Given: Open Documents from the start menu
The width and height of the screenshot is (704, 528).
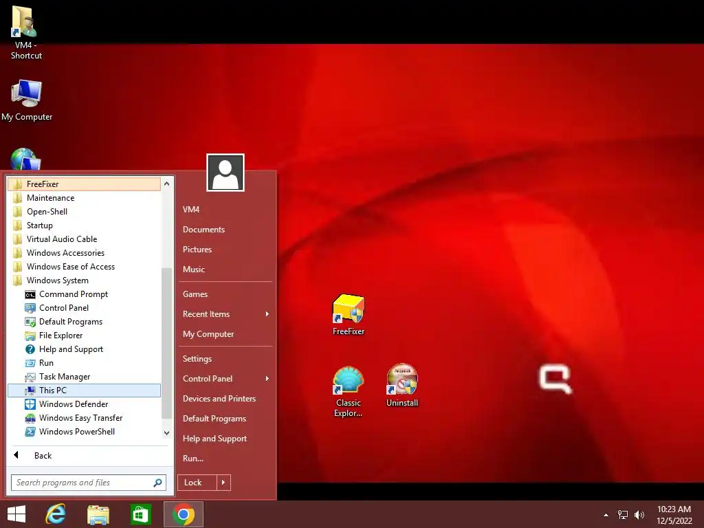Looking at the screenshot, I should (225, 230).
